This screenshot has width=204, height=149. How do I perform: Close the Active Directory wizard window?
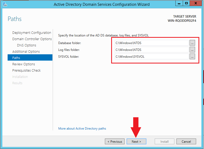[x=196, y=3]
